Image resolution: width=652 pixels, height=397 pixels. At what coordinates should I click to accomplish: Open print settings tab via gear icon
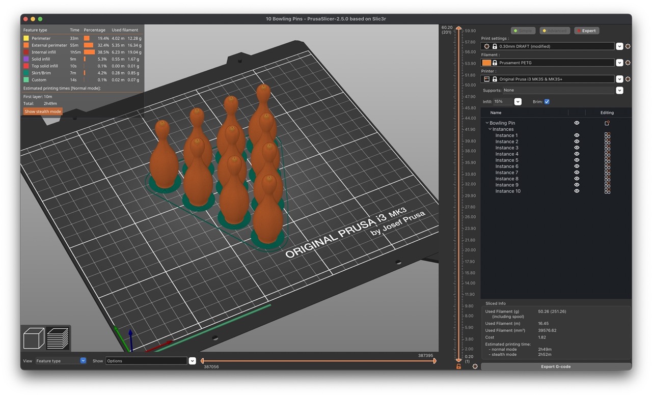628,46
